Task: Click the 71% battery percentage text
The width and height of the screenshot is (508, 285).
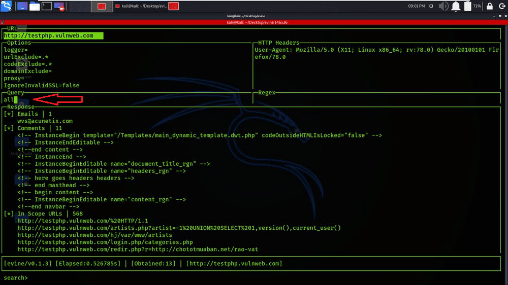Action: pyautogui.click(x=477, y=6)
